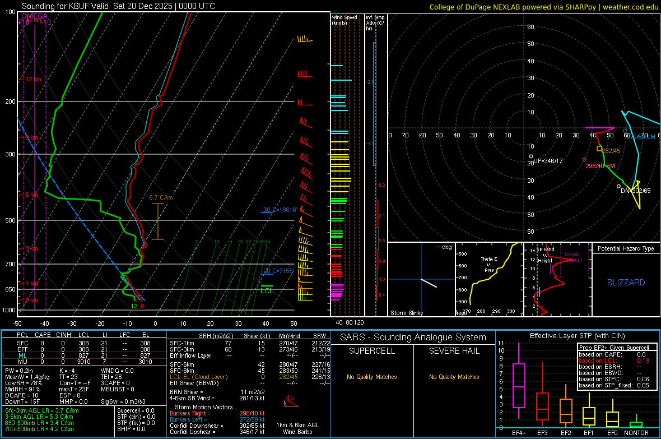The height and width of the screenshot is (439, 661).
Task: Click the Wind Speed (knots) header
Action: 344,20
